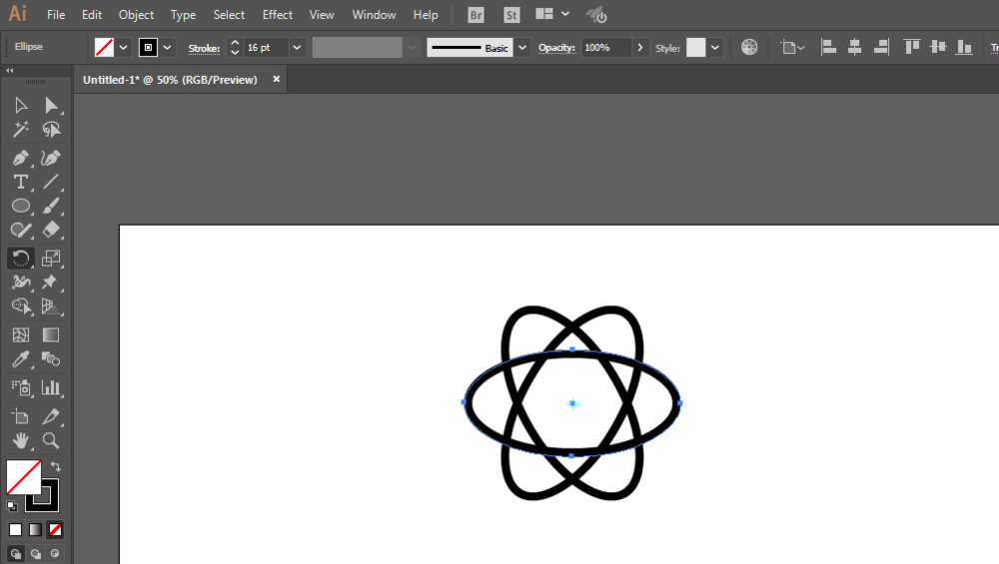Open Arrange Documents layout dropdown

click(x=552, y=14)
